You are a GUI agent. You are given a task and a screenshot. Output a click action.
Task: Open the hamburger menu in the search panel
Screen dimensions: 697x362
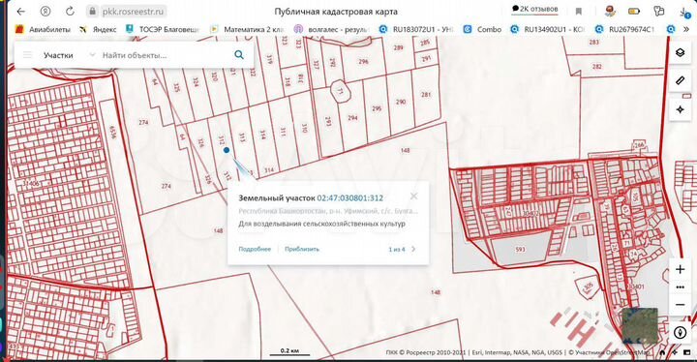pos(27,55)
